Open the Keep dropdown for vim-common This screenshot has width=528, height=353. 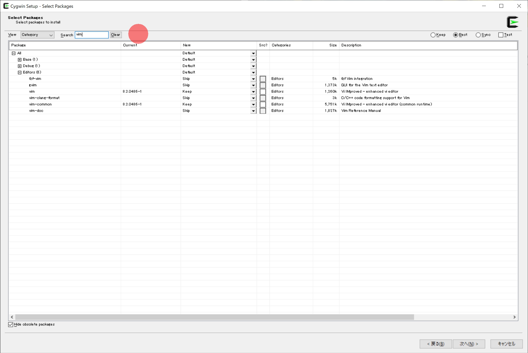[x=253, y=104]
